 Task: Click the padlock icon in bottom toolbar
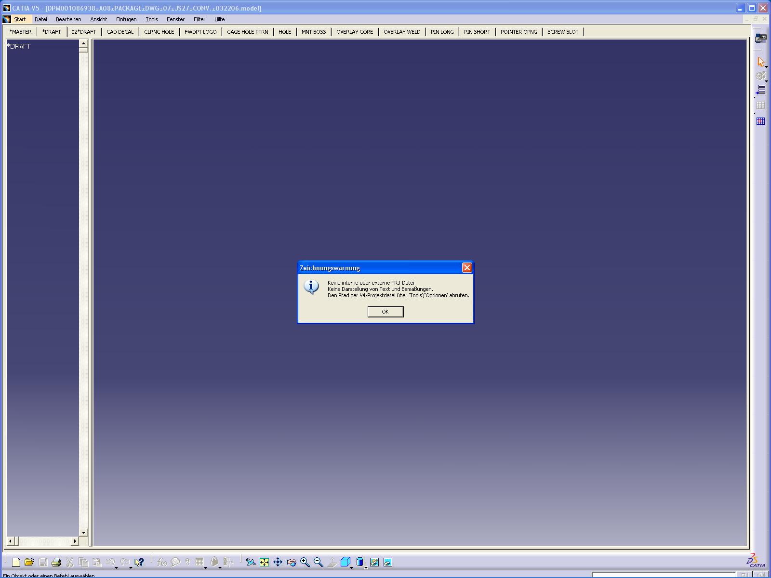point(214,562)
